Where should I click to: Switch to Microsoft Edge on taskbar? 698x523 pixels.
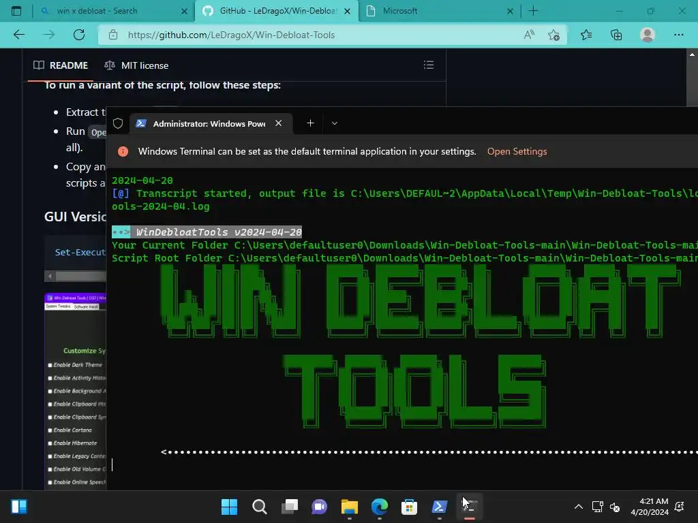pos(379,507)
